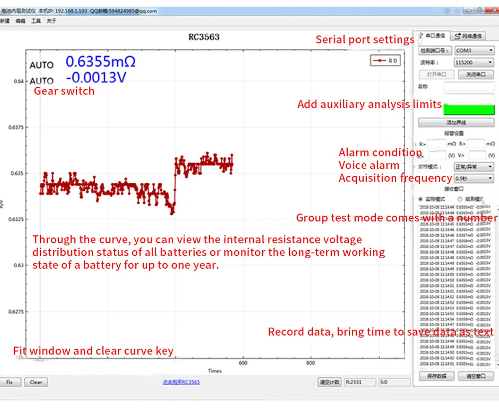Click the data log scrollbar down arrow
This screenshot has width=499, height=413.
tap(497, 364)
